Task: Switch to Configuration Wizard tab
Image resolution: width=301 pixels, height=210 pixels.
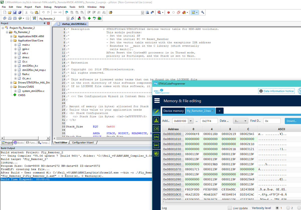Action: coord(83,143)
